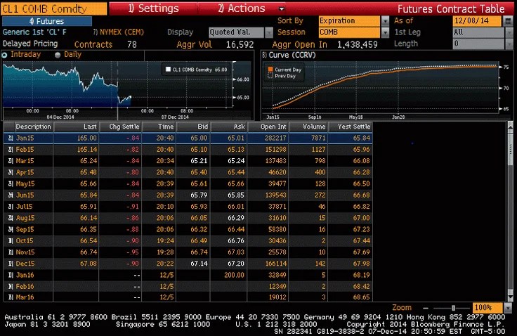The height and width of the screenshot is (336, 517).
Task: Select the Feb15 contract name
Action: [25, 150]
